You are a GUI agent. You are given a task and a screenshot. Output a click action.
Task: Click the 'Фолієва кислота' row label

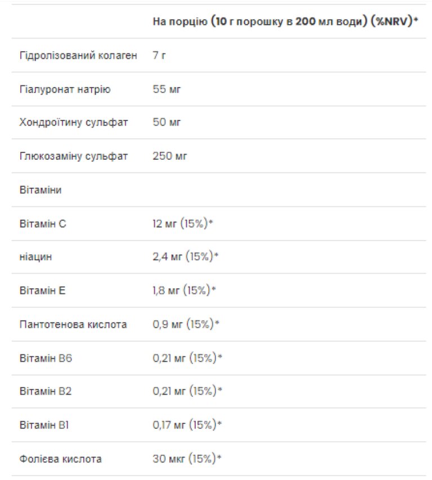pyautogui.click(x=60, y=459)
